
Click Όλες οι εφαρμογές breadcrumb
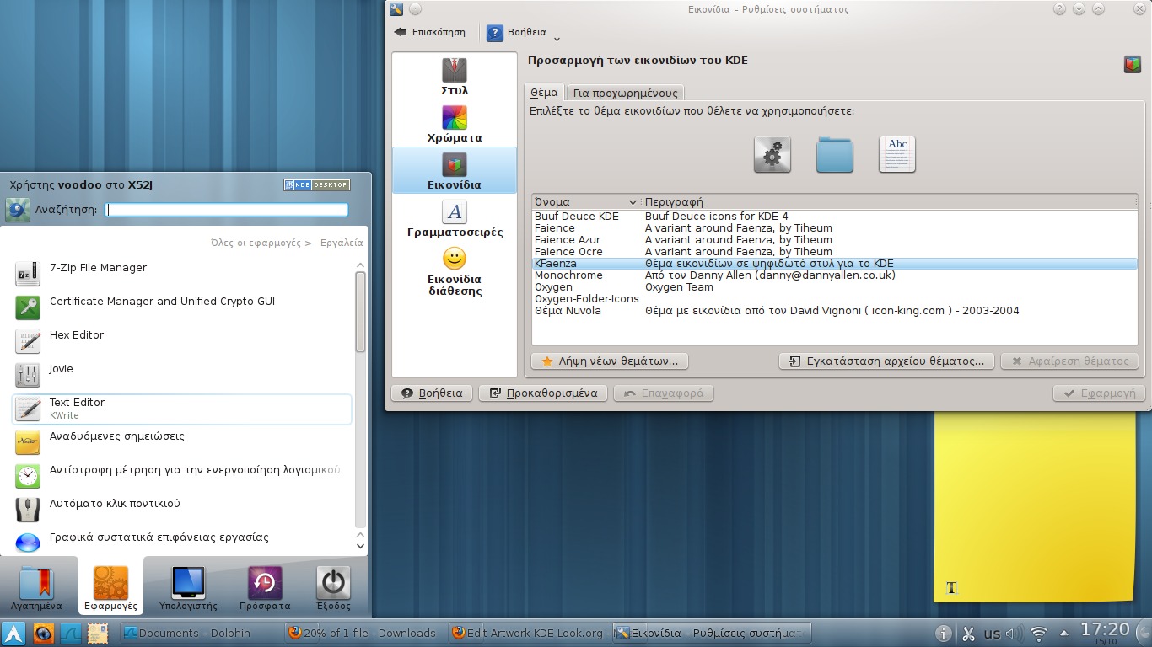point(256,243)
